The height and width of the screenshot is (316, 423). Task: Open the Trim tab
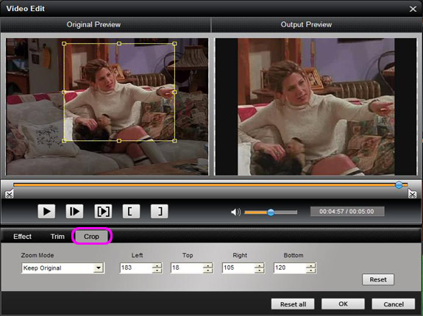coord(57,237)
